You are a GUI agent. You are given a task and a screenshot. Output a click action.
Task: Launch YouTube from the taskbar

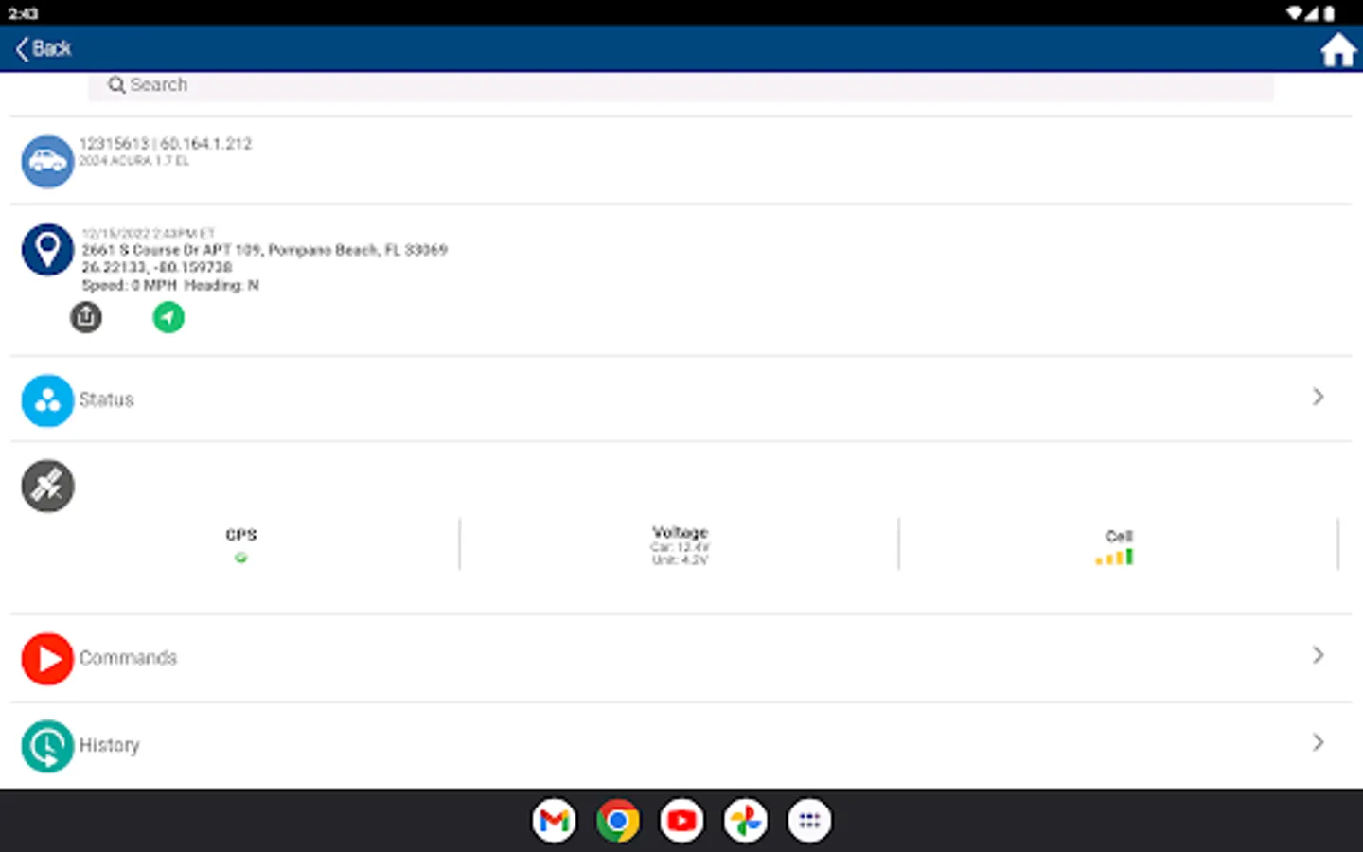[681, 821]
